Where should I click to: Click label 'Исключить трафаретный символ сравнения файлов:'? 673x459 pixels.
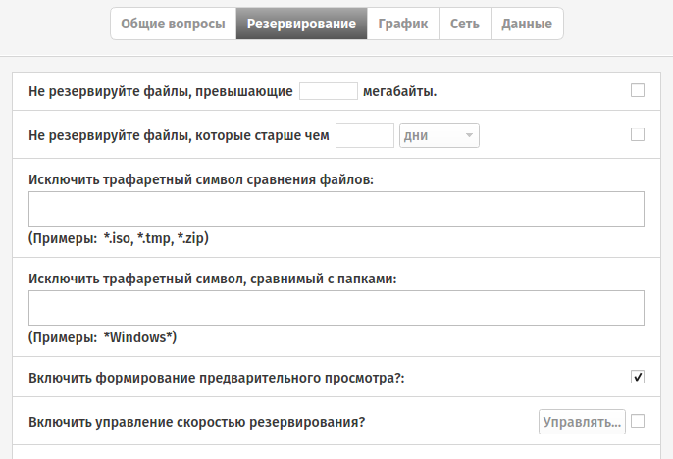201,179
